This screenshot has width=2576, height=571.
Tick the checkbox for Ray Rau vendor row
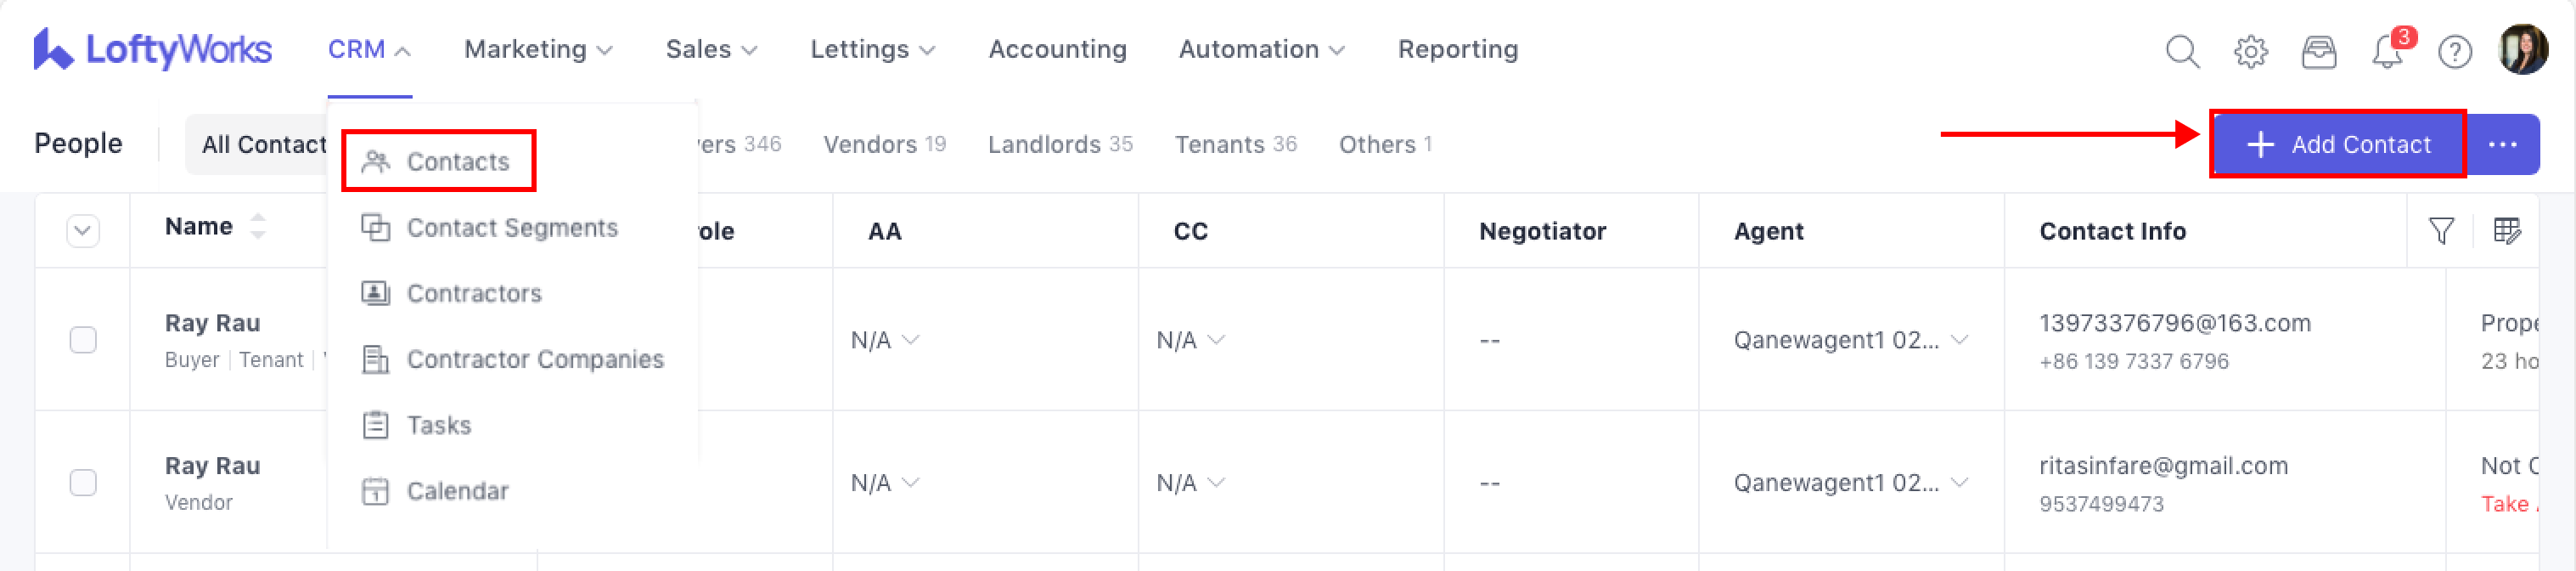[83, 483]
